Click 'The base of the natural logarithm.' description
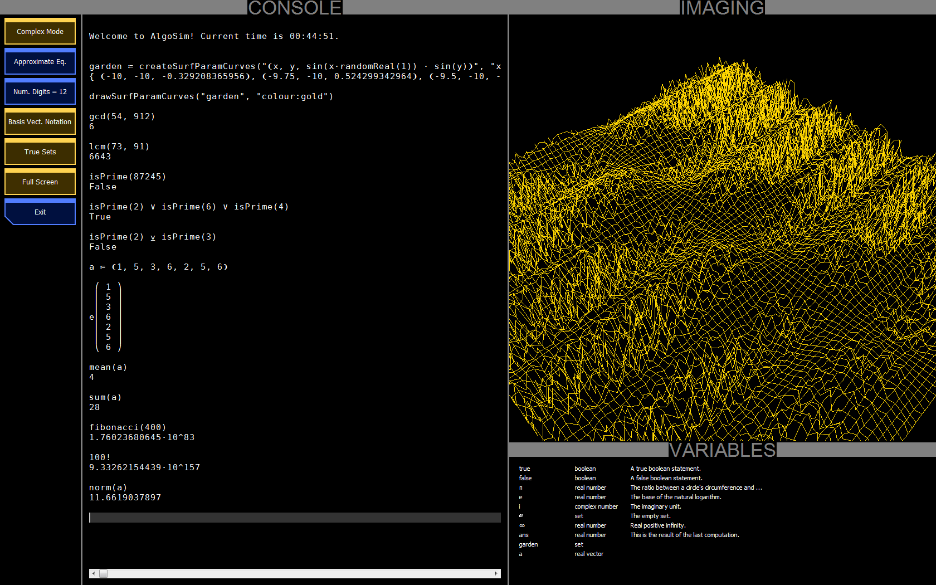The height and width of the screenshot is (585, 936). click(675, 497)
